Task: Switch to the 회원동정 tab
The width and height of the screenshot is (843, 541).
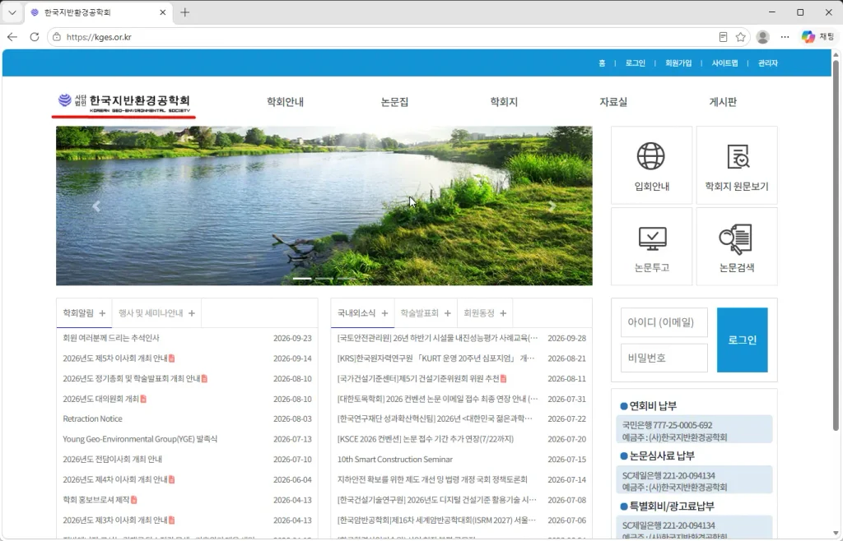Action: (x=478, y=313)
